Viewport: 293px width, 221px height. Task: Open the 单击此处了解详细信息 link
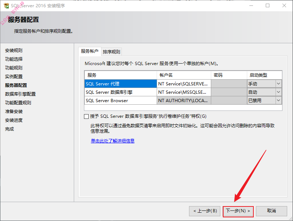113,141
